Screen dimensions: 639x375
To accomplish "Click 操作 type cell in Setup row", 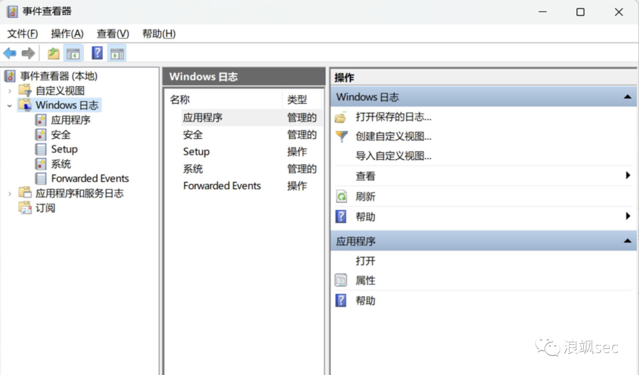I will [x=297, y=151].
